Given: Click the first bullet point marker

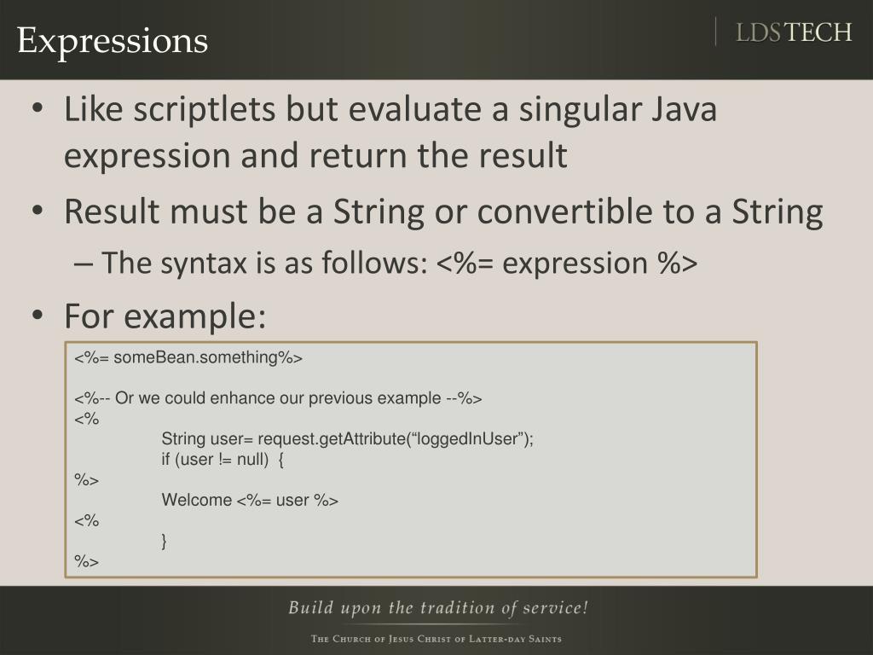Looking at the screenshot, I should tap(38, 108).
